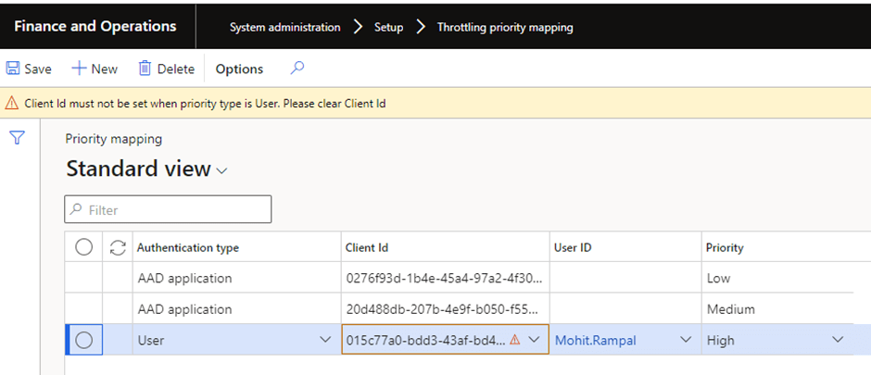Open the Authentication type dropdown for User
This screenshot has height=375, width=871.
325,340
